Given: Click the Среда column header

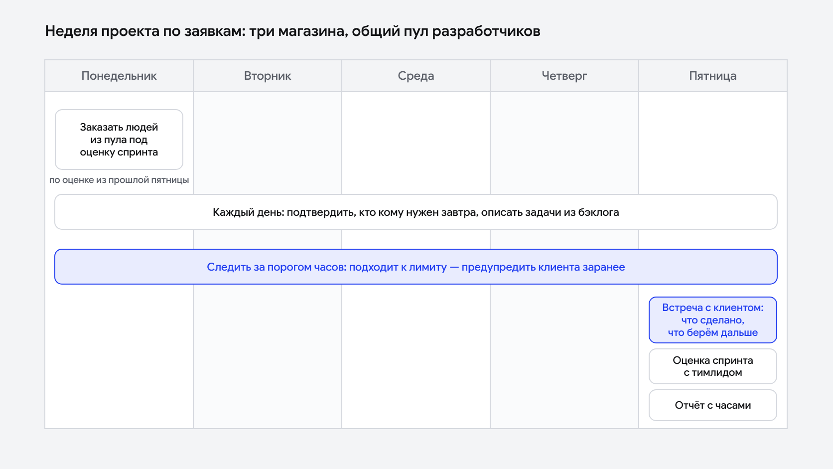Looking at the screenshot, I should (416, 76).
